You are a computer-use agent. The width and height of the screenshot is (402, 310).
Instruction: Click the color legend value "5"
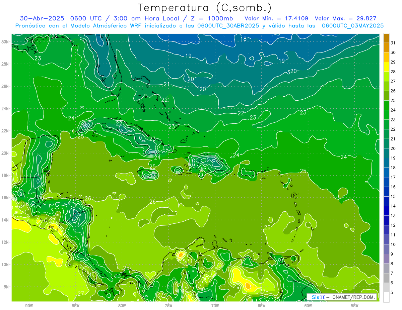(x=392, y=293)
